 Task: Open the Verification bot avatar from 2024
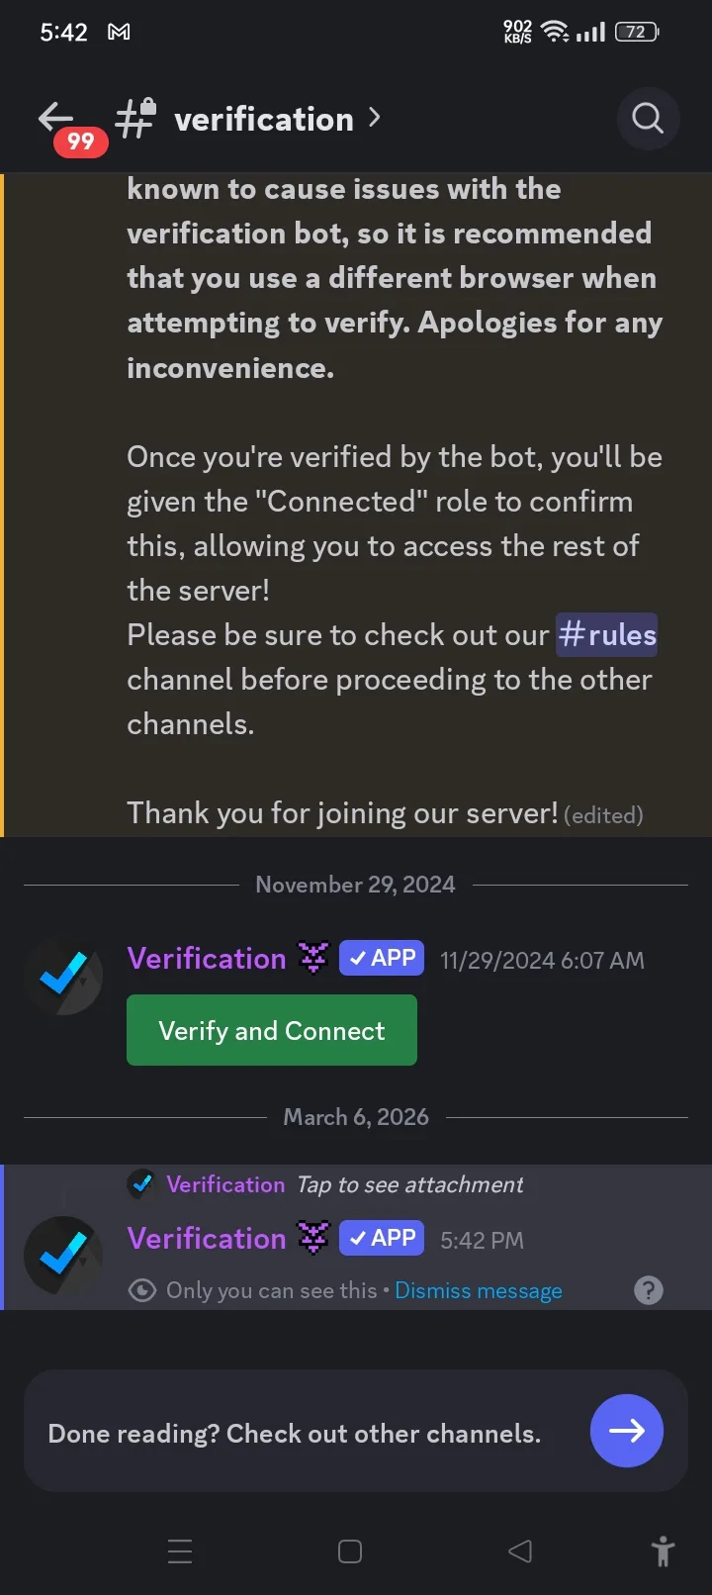point(63,976)
